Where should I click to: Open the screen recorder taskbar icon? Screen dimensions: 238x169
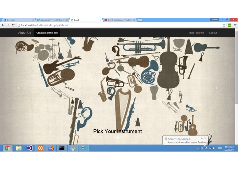point(83,148)
